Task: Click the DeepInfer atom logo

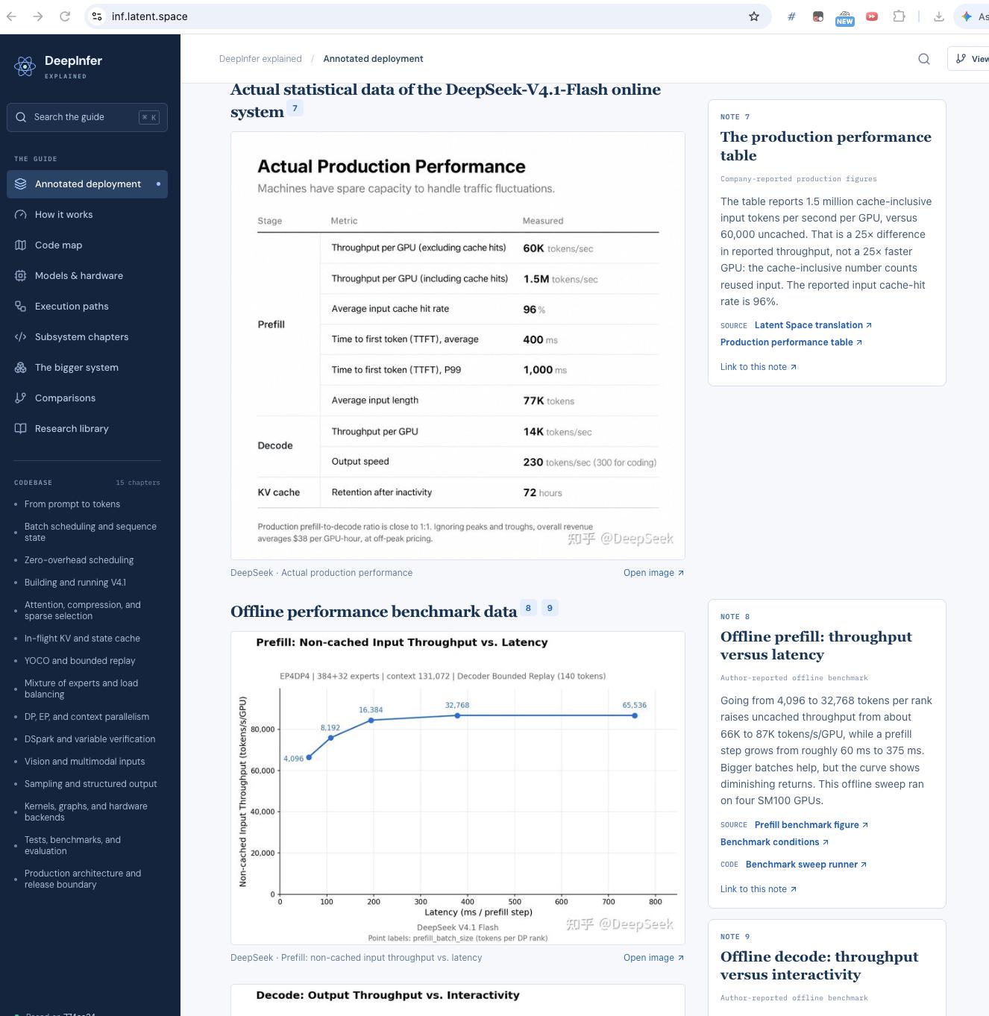Action: click(x=25, y=66)
